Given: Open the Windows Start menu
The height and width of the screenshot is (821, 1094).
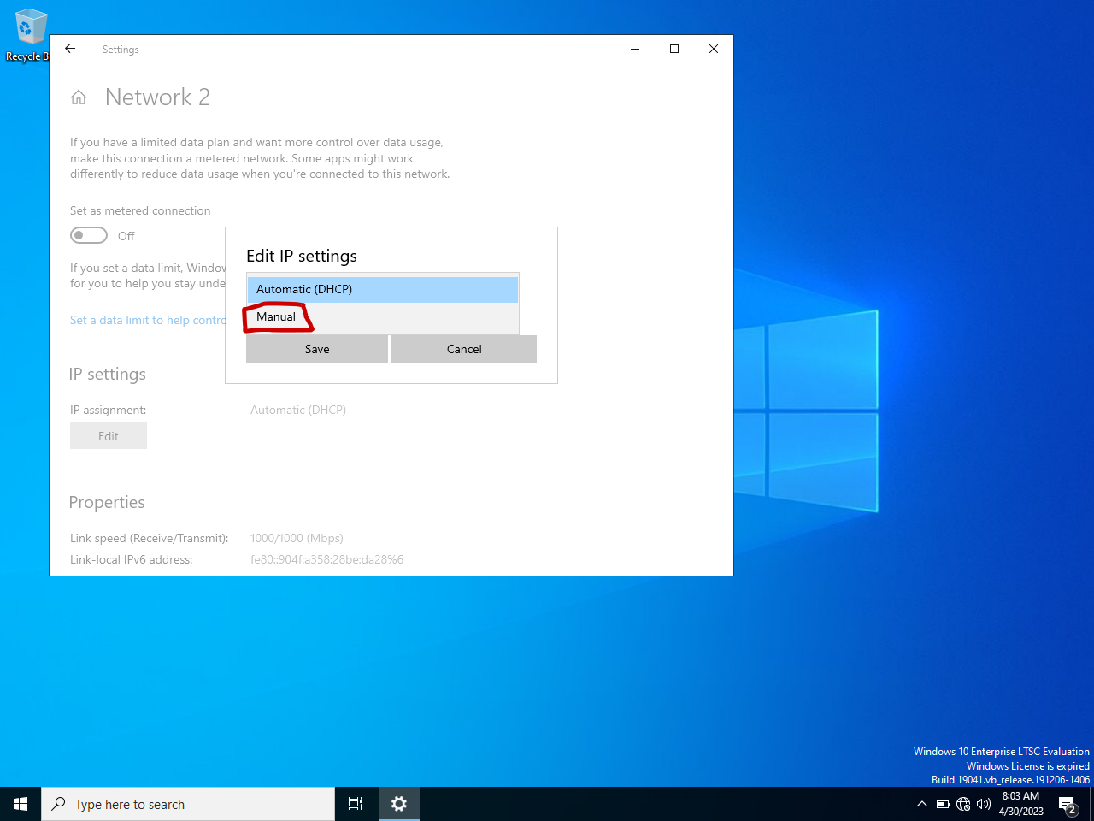Looking at the screenshot, I should pos(21,804).
